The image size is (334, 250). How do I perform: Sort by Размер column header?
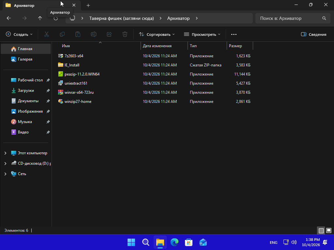tap(235, 46)
